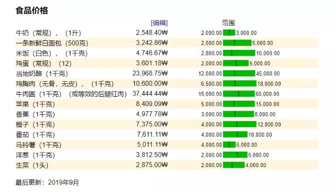Click range maximum 8,000.00 in banana row
Viewport: 336px width, 195px height.
coord(265,114)
